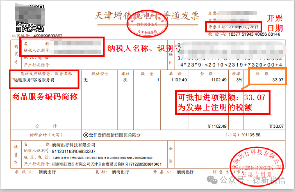Click the 税率 column header

click(x=236, y=74)
